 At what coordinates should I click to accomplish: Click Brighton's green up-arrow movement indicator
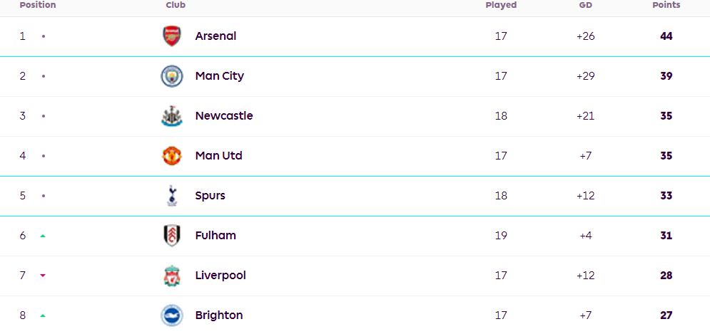(x=43, y=315)
